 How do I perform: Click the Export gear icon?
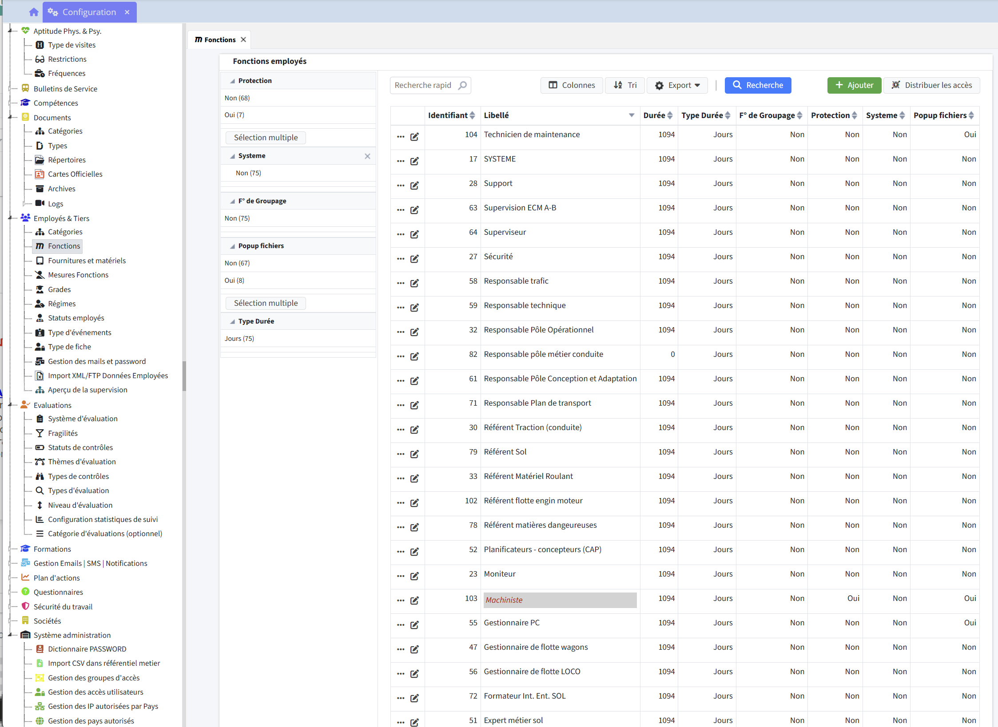pyautogui.click(x=659, y=85)
